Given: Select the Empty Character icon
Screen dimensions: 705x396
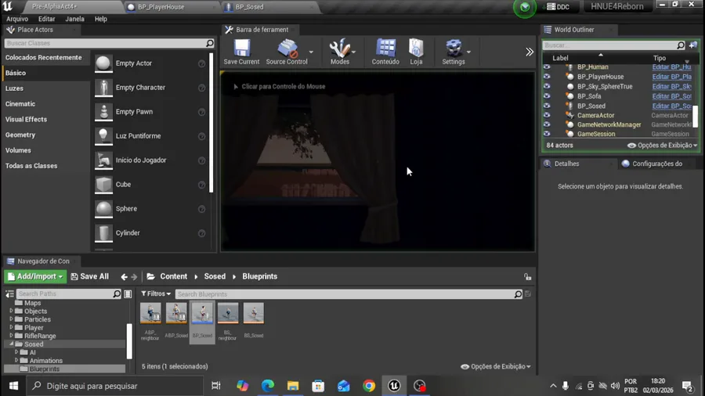Looking at the screenshot, I should click(x=103, y=88).
